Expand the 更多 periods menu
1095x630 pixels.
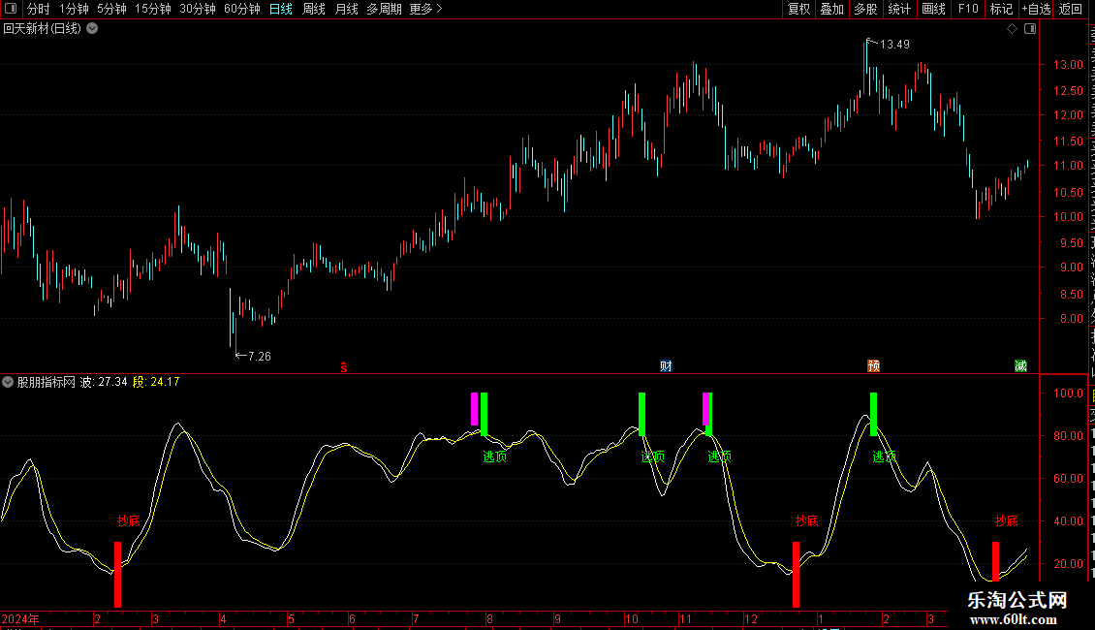tap(425, 9)
